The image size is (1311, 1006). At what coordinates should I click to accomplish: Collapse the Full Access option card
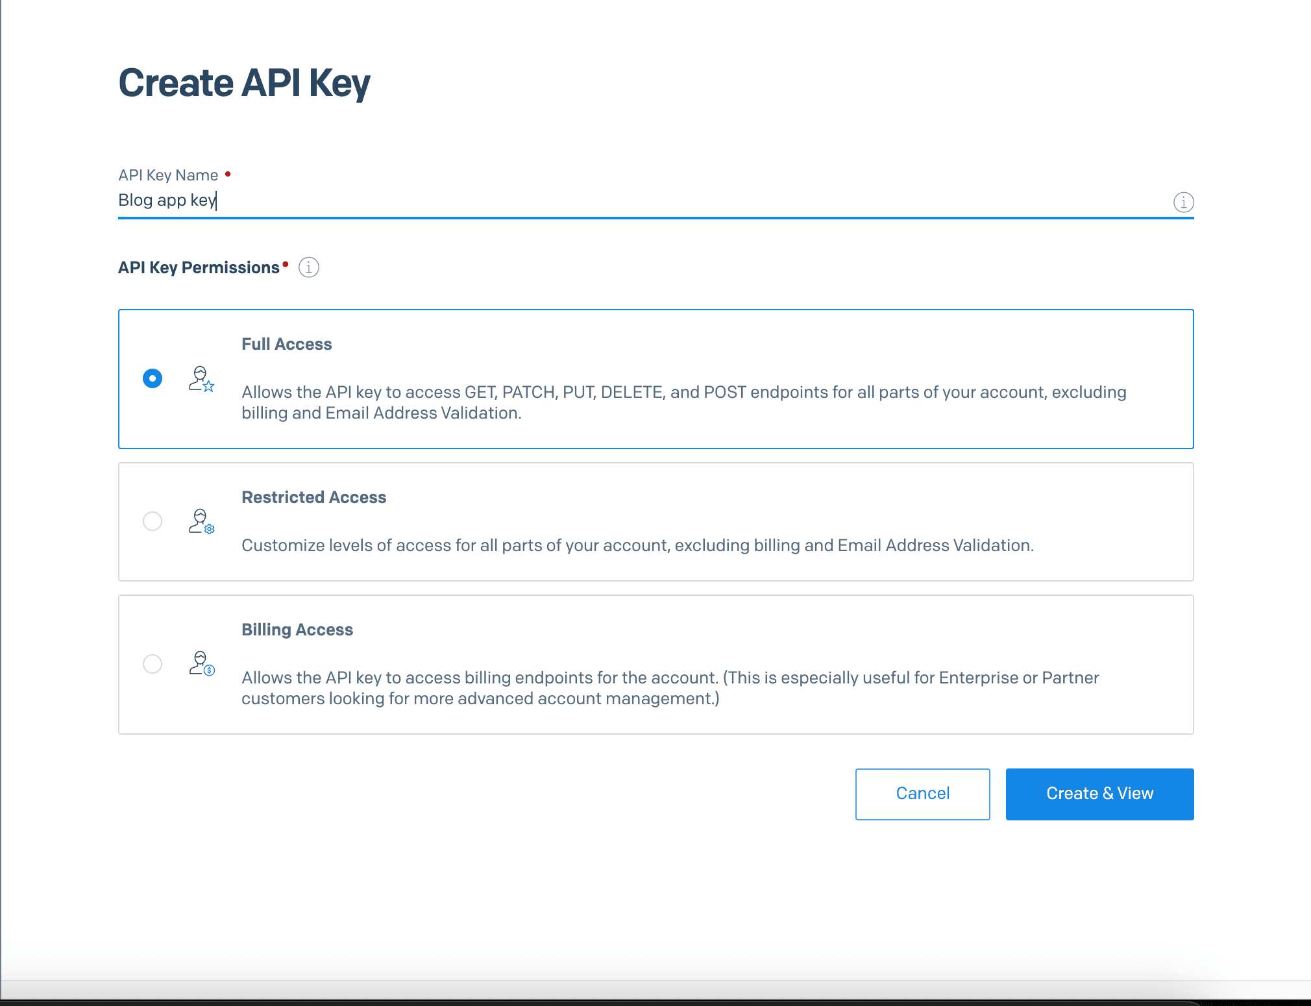(x=655, y=380)
